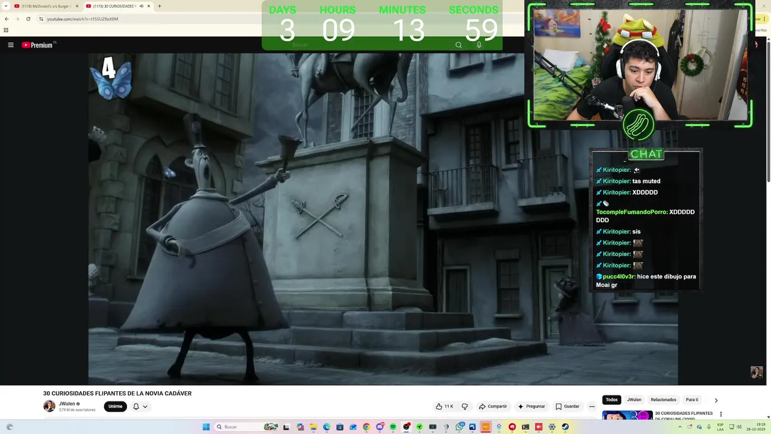
Task: Open Settings gear from taskbar
Action: [x=552, y=427]
